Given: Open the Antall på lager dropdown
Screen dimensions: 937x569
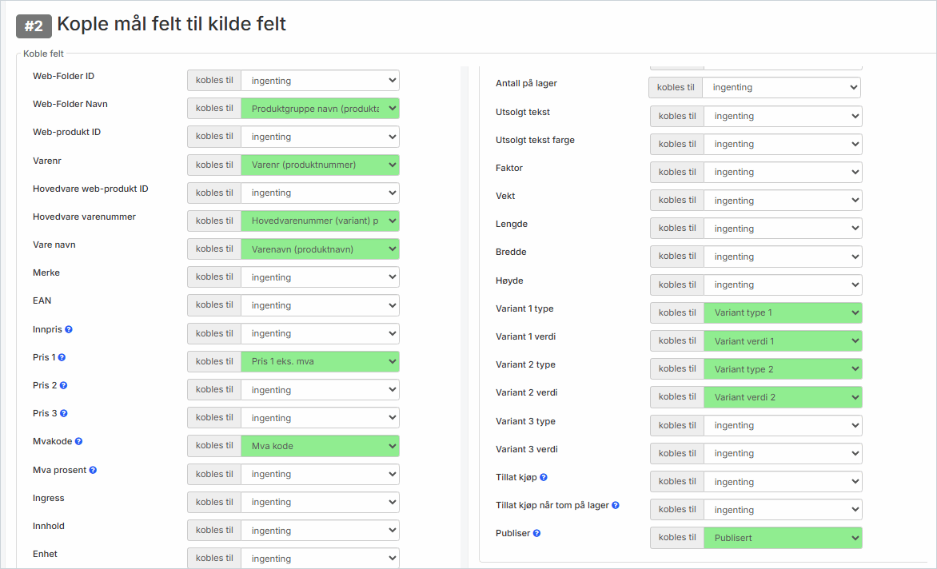Looking at the screenshot, I should (780, 87).
